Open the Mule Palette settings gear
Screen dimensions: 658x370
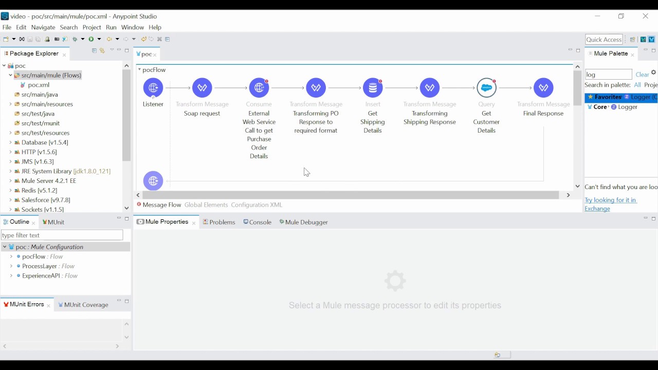654,73
